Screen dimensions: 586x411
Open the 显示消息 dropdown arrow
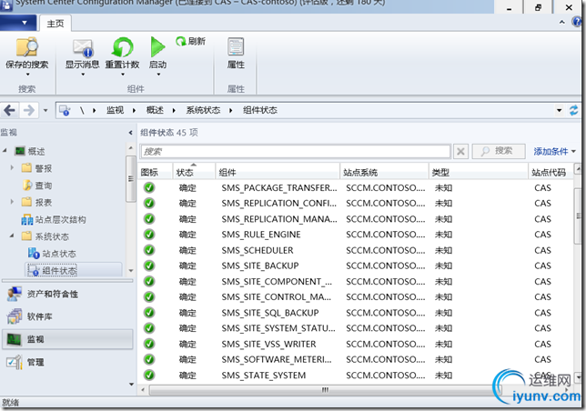point(83,75)
